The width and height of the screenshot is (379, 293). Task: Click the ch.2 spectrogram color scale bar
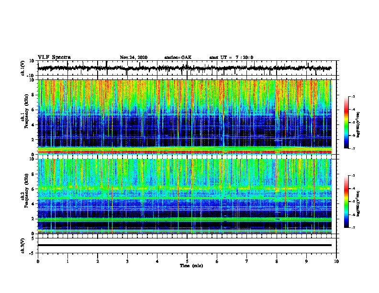pyautogui.click(x=346, y=202)
